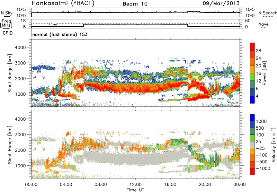
Task: Click the 'Hankasalmi (fitACF)' plot title
Action: coord(63,3)
